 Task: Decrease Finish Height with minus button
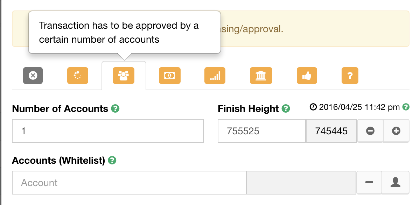pos(370,131)
